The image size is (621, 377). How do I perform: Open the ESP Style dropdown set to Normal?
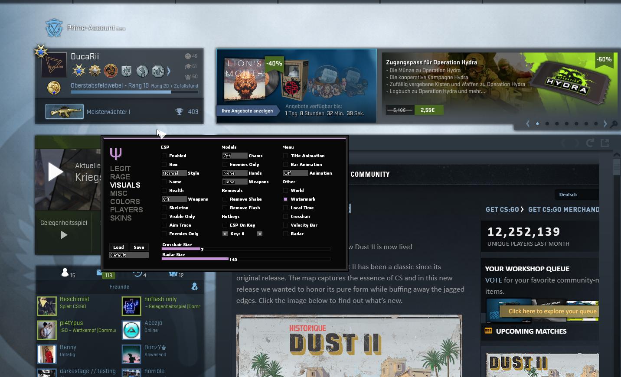[174, 173]
